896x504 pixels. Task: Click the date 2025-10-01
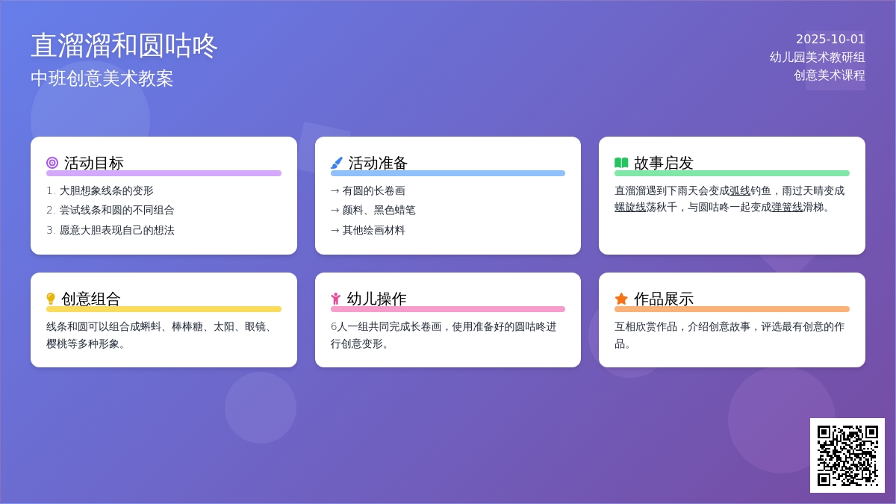830,39
